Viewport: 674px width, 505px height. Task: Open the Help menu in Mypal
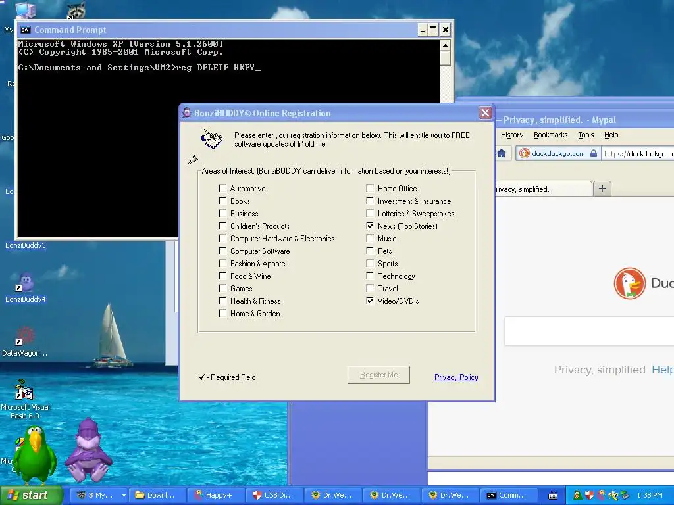click(611, 135)
